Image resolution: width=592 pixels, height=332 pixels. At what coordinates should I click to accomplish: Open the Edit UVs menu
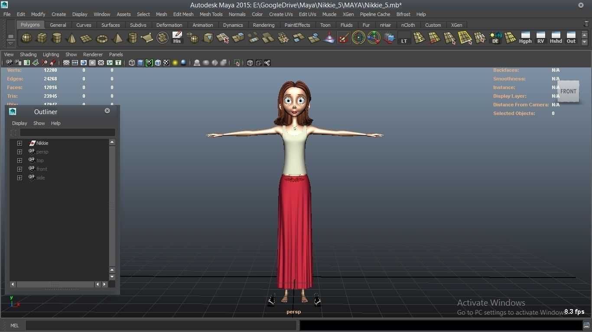[307, 14]
